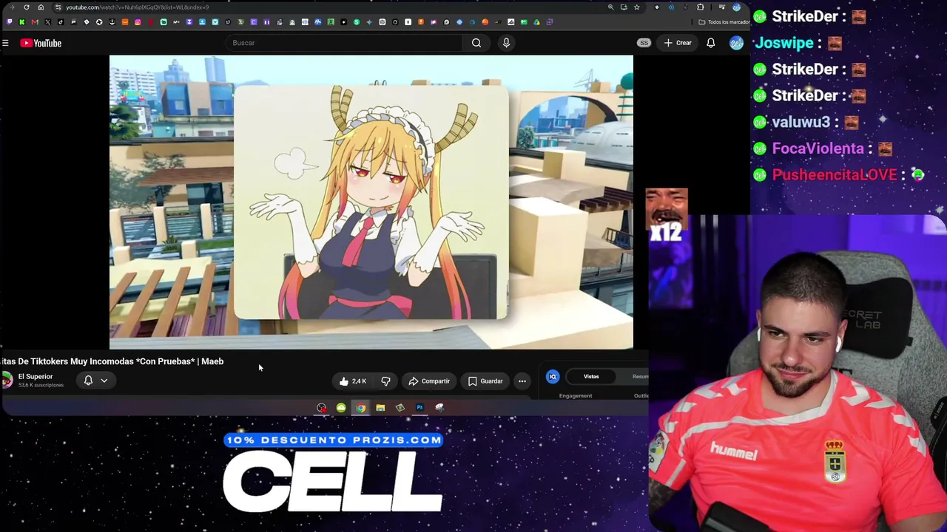Open the Kick bookmark in the bookmarks bar

point(21,22)
